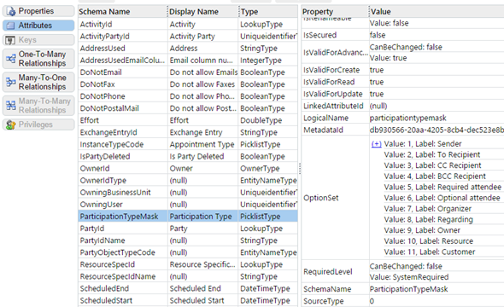
Task: Select the ExchangeEntryId attribute
Action: pos(108,132)
